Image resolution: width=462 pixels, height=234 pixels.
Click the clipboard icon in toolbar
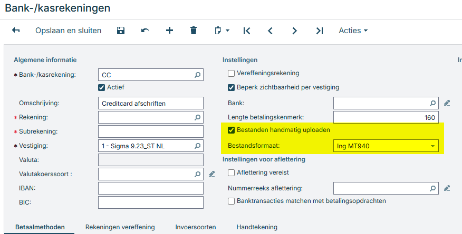(x=218, y=30)
